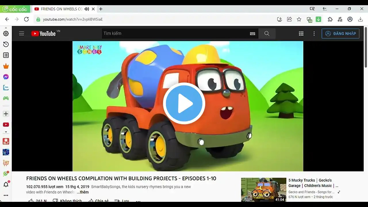Open the orange cart sidebar icon
Screen dimensions: 368x207
click(6, 163)
